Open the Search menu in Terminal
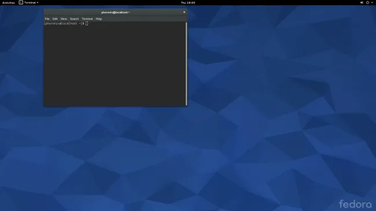The image size is (376, 211). 75,18
